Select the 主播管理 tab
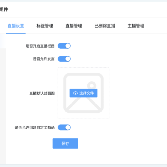The width and height of the screenshot is (167, 167). pos(136,26)
